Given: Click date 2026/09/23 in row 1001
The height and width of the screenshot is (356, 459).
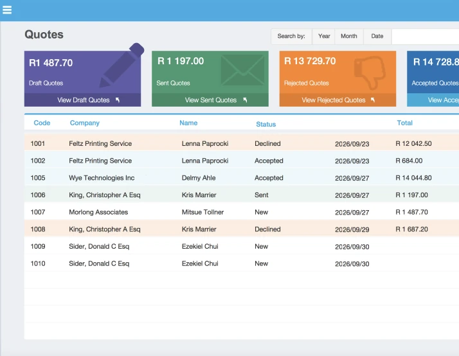Looking at the screenshot, I should tap(352, 144).
